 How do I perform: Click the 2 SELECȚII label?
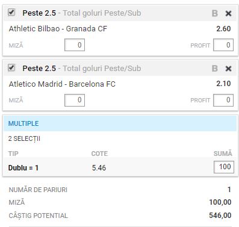[24, 138]
